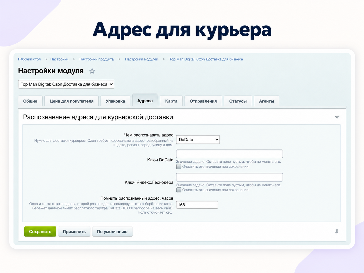Open the 'Чем распознавать адрес' DaData dropdown
Screen dimensions: 364x273
pos(198,140)
